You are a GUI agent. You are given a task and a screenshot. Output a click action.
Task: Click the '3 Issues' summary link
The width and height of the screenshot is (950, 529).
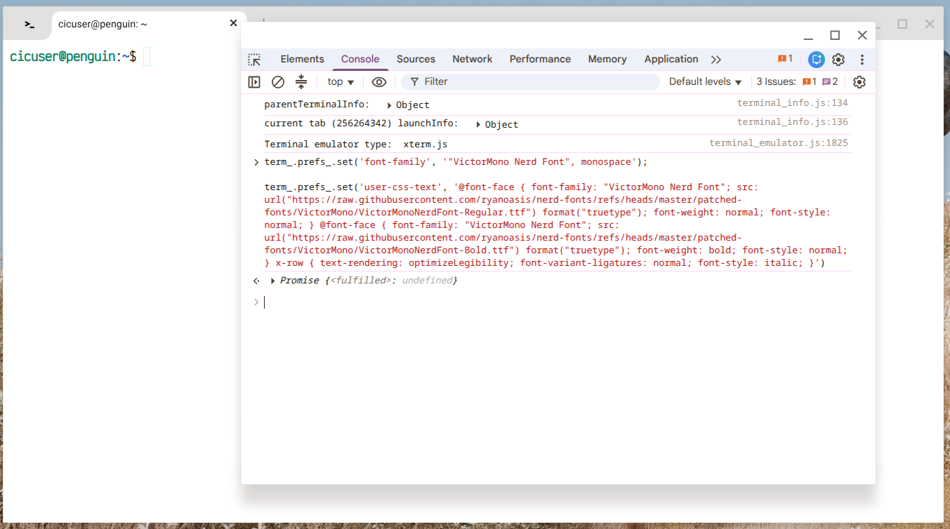point(797,82)
